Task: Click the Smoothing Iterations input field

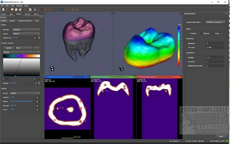Action: click(215, 43)
